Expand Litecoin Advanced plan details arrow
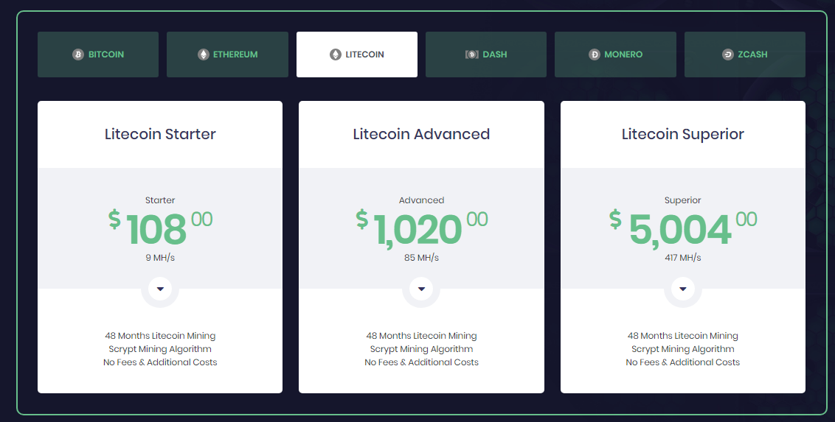 coord(421,289)
